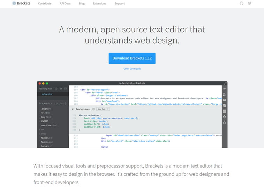Go to the Blog nav item

coord(82,3)
